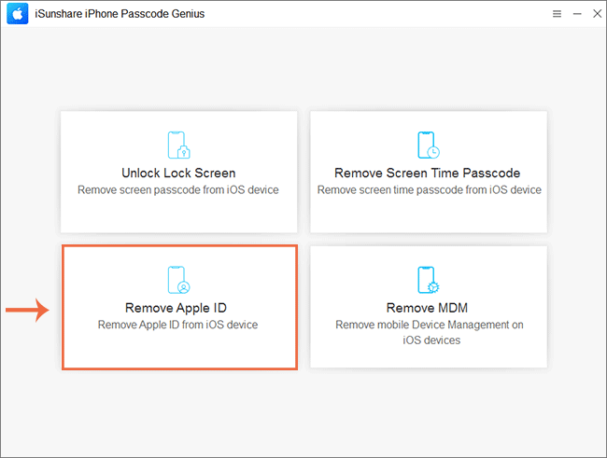Choose the Remove MDM heading
The image size is (607, 458).
pos(427,308)
